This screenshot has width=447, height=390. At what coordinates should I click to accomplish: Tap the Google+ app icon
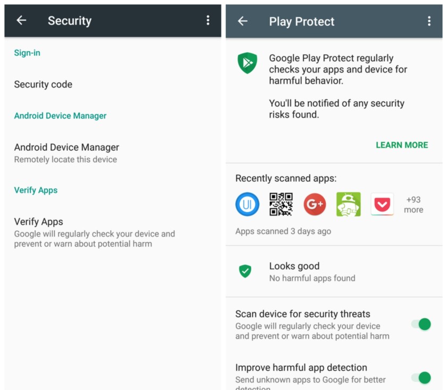(x=314, y=204)
